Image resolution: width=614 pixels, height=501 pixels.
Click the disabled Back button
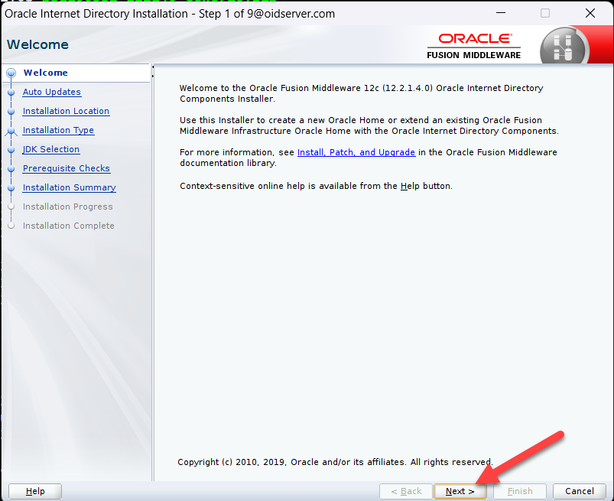(x=405, y=491)
